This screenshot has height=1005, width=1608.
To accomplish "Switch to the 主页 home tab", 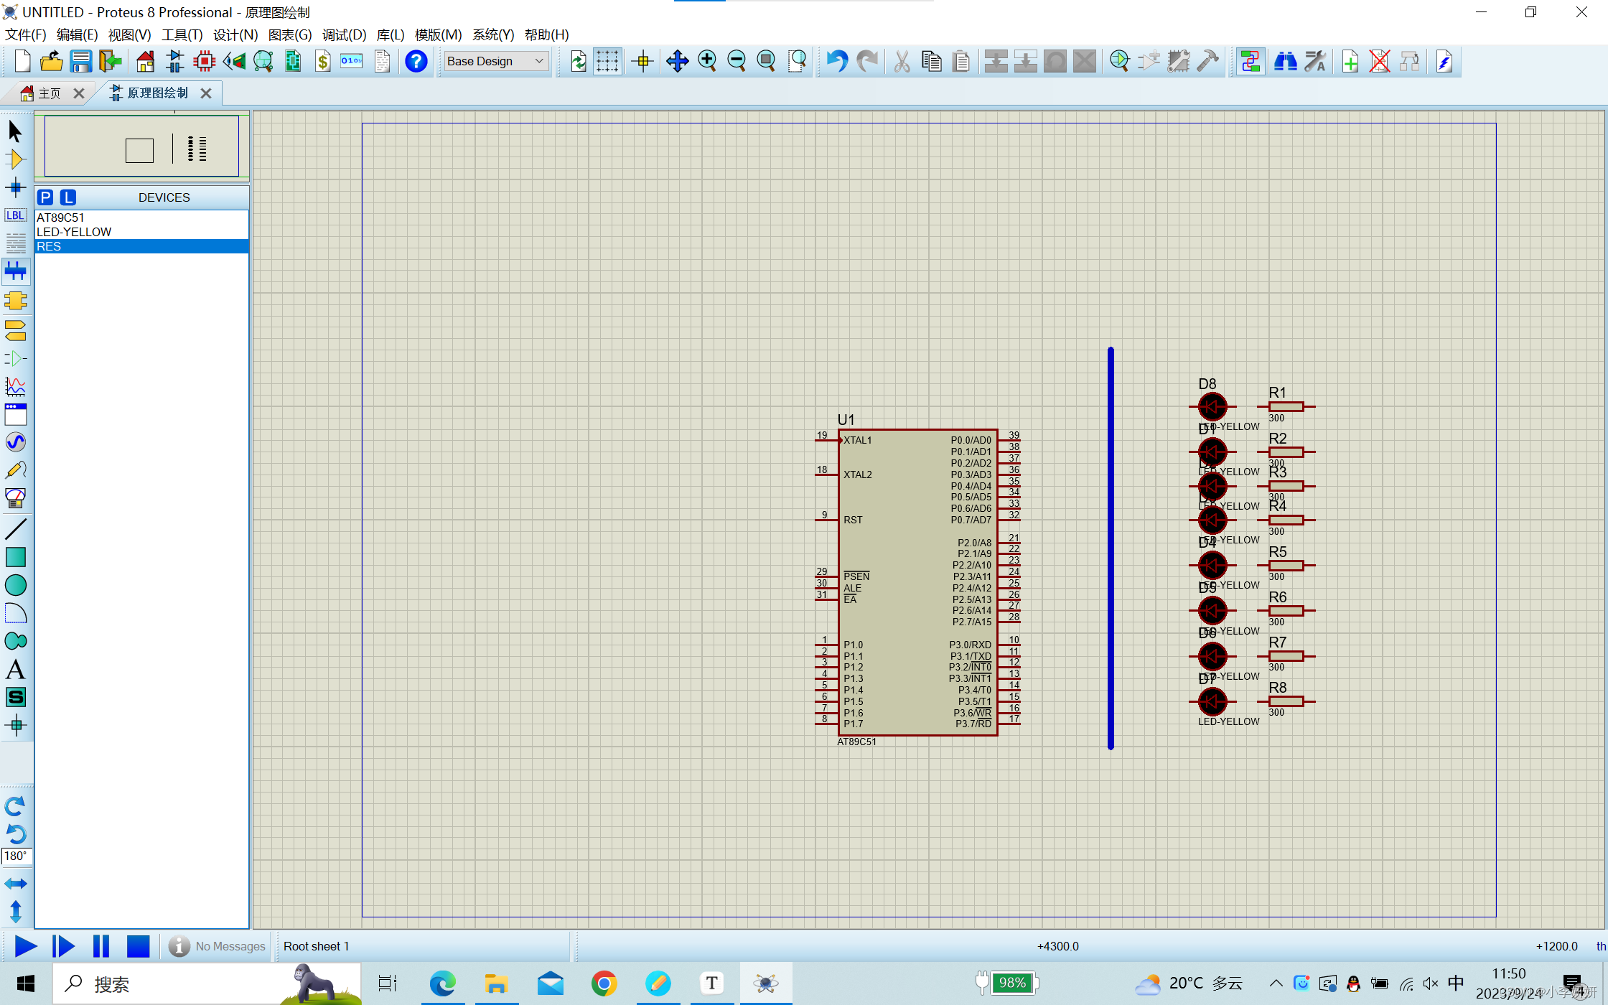I will pos(49,93).
